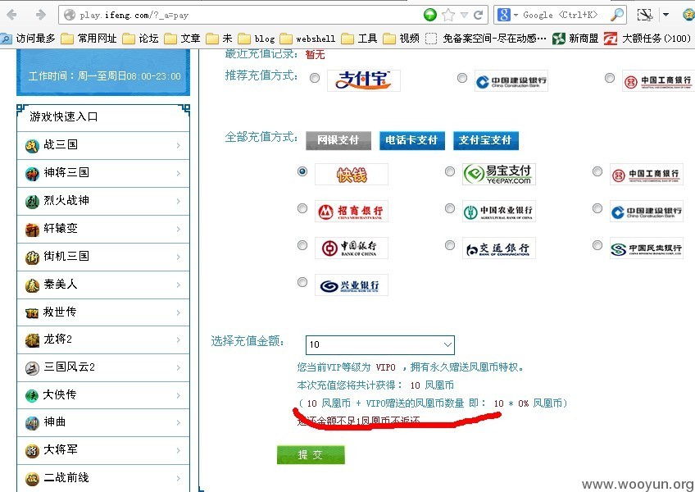Expand the 秦美人 row chevron
695x492 pixels.
[x=178, y=285]
